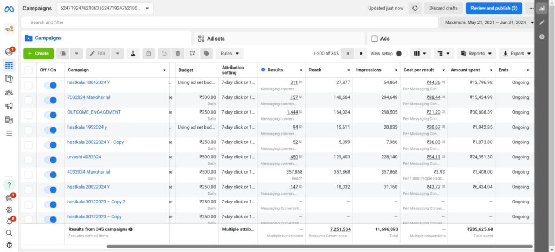Open the Rules dropdown
The width and height of the screenshot is (555, 252).
tap(230, 54)
